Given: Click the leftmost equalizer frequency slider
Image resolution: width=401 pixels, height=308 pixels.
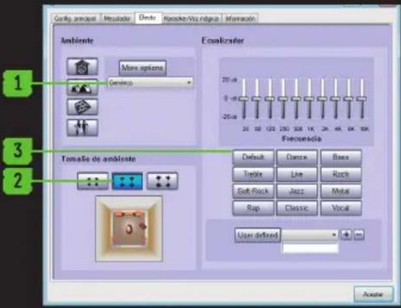Looking at the screenshot, I should [244, 99].
